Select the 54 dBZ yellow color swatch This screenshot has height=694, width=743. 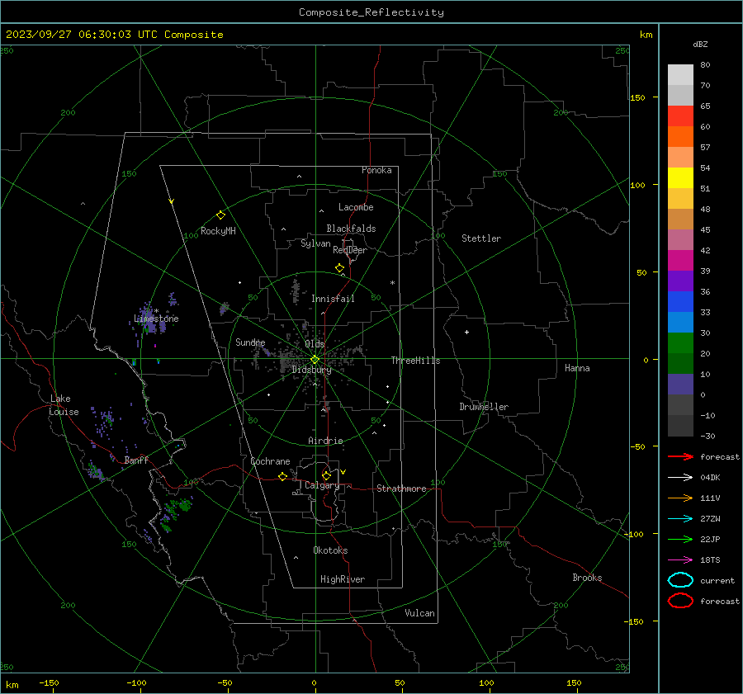click(680, 178)
